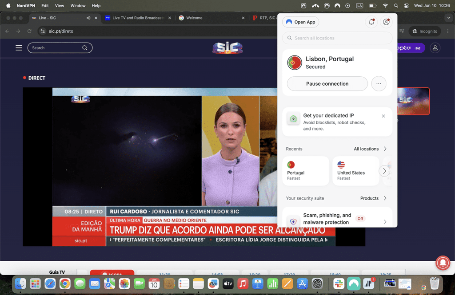Open Chrome from the Dock
The width and height of the screenshot is (455, 295).
(x=65, y=284)
